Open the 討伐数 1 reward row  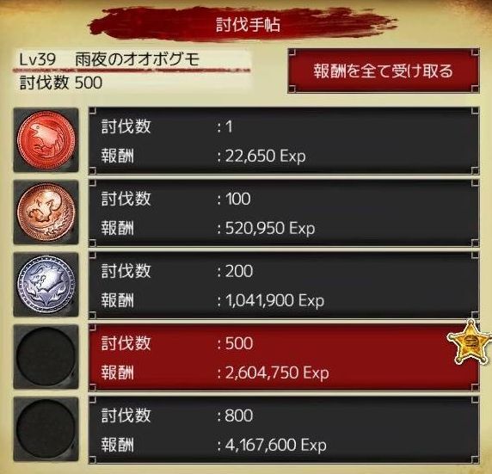coord(284,140)
